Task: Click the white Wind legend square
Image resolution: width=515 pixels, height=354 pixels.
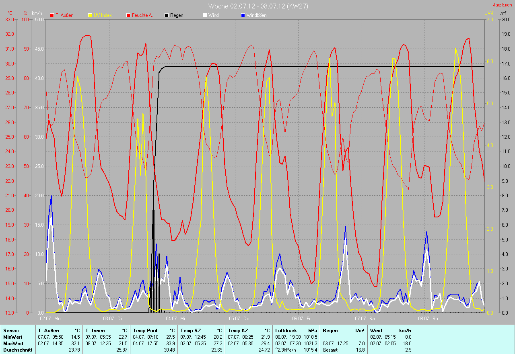Action: click(204, 15)
